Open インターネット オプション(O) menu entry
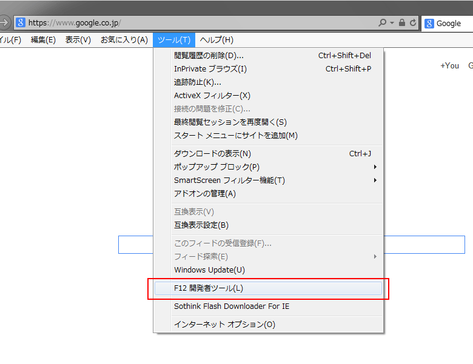The image size is (473, 364). click(269, 325)
